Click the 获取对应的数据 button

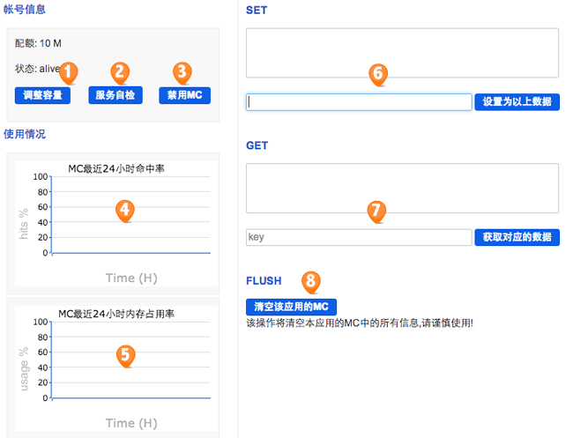pyautogui.click(x=517, y=237)
